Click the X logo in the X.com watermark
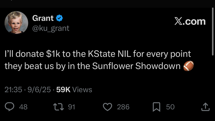The image size is (215, 121). point(179,22)
